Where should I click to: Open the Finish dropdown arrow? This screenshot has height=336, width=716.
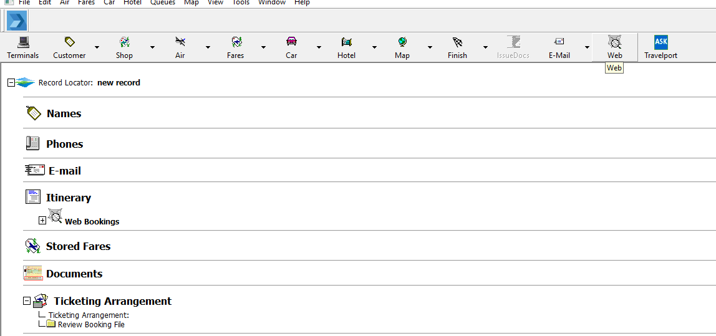tap(485, 47)
